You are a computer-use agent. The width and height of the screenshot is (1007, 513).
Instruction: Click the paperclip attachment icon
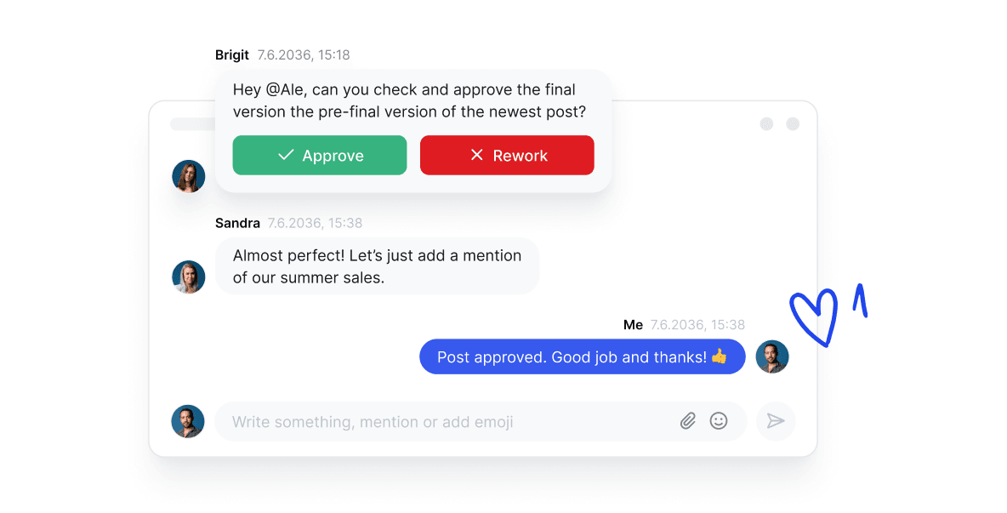coord(687,421)
